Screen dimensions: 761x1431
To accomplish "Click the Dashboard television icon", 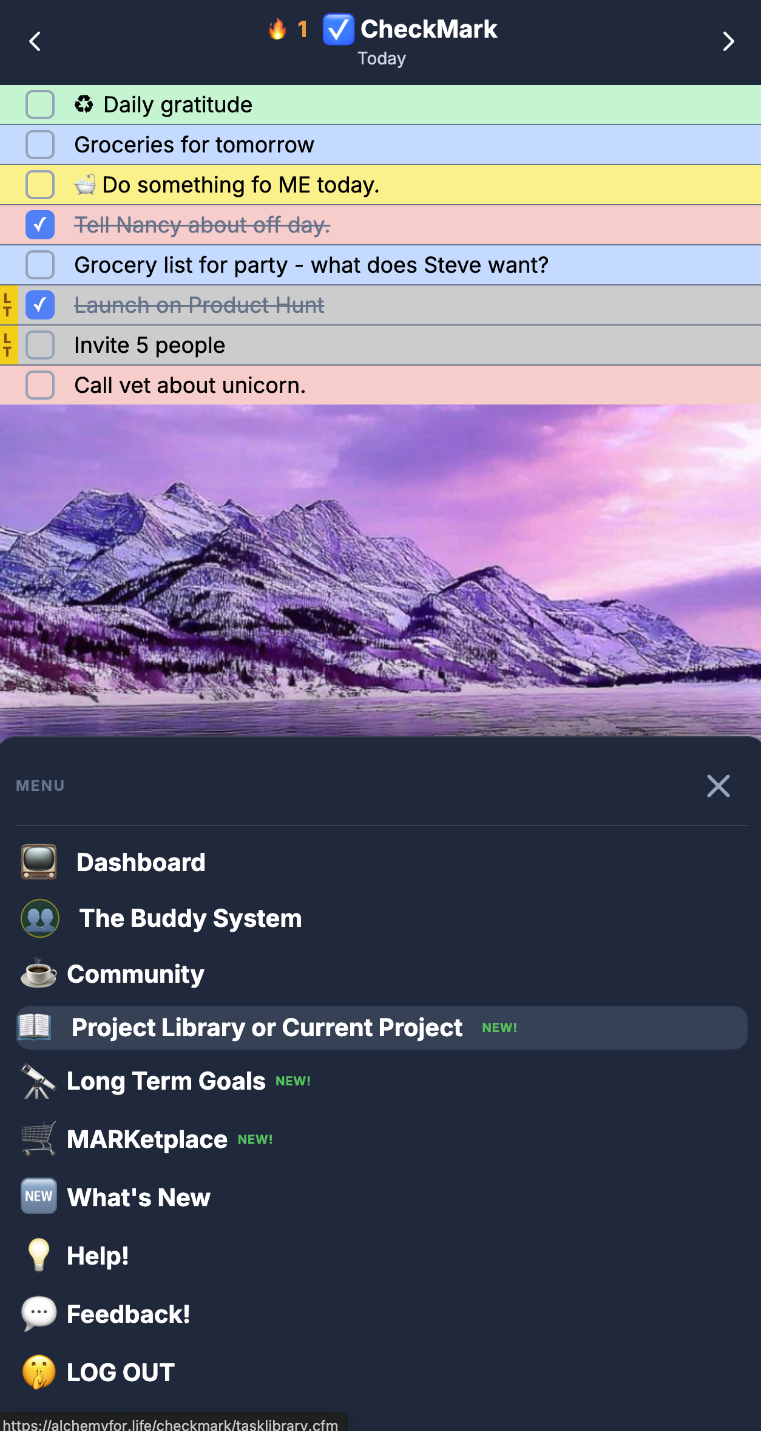I will pyautogui.click(x=39, y=862).
